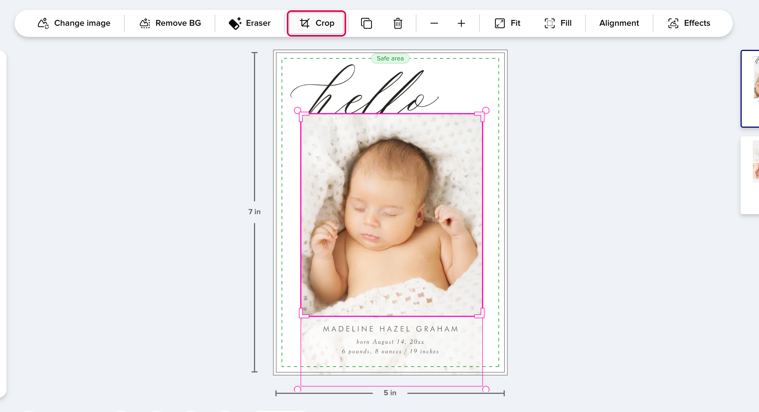Screen dimensions: 759x412
Task: Select the Eraser tool
Action: tap(250, 23)
